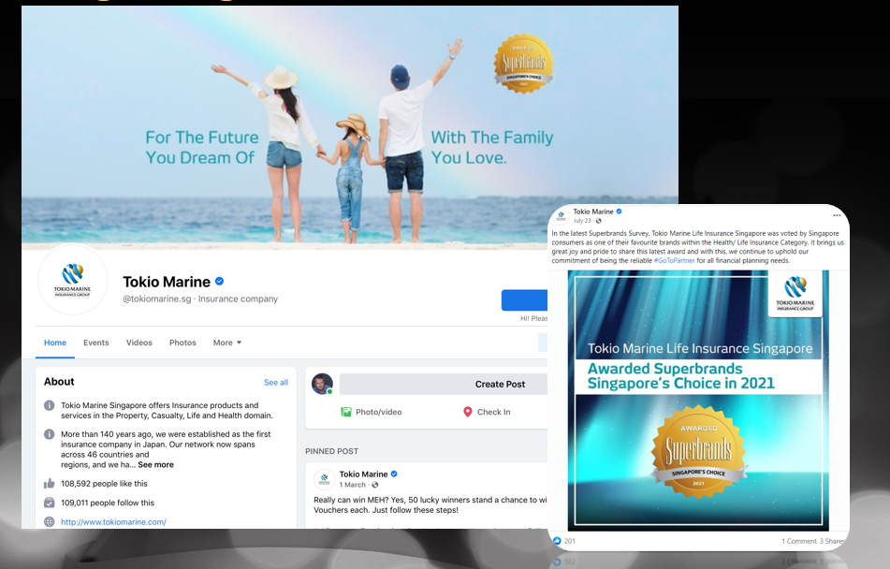Click the Check In location pin icon
Image resolution: width=890 pixels, height=569 pixels.
468,412
